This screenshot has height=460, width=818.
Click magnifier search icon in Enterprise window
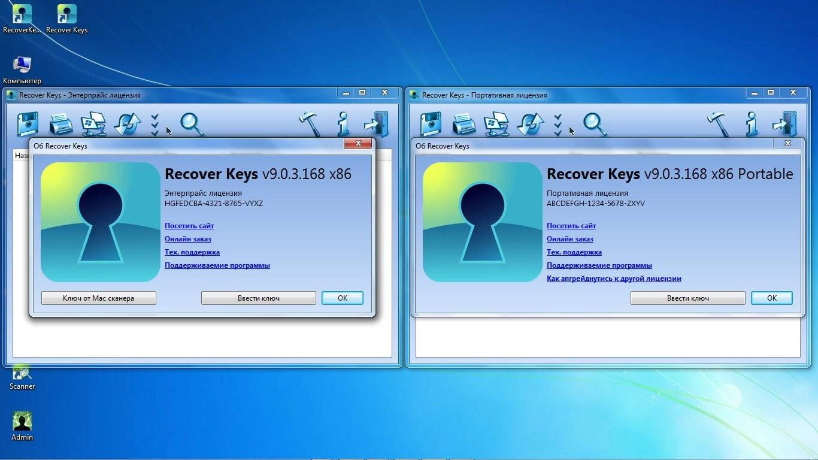[193, 125]
